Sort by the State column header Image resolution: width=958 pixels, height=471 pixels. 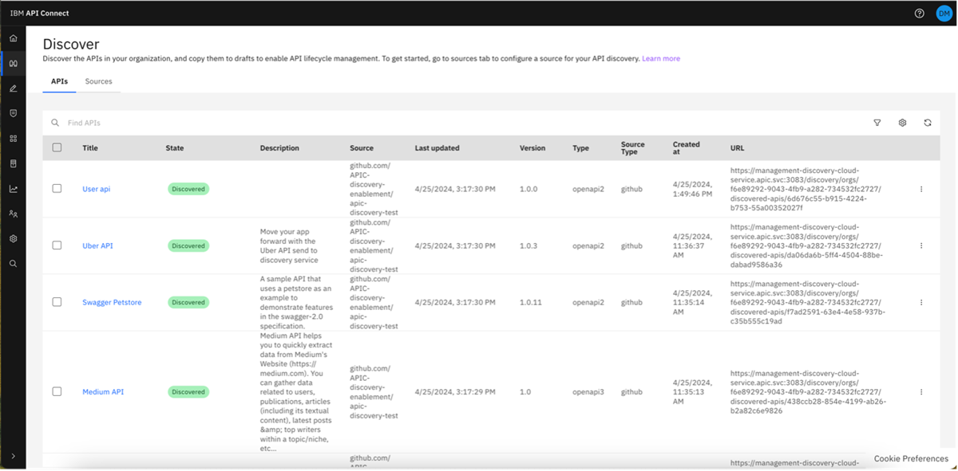[x=175, y=148]
